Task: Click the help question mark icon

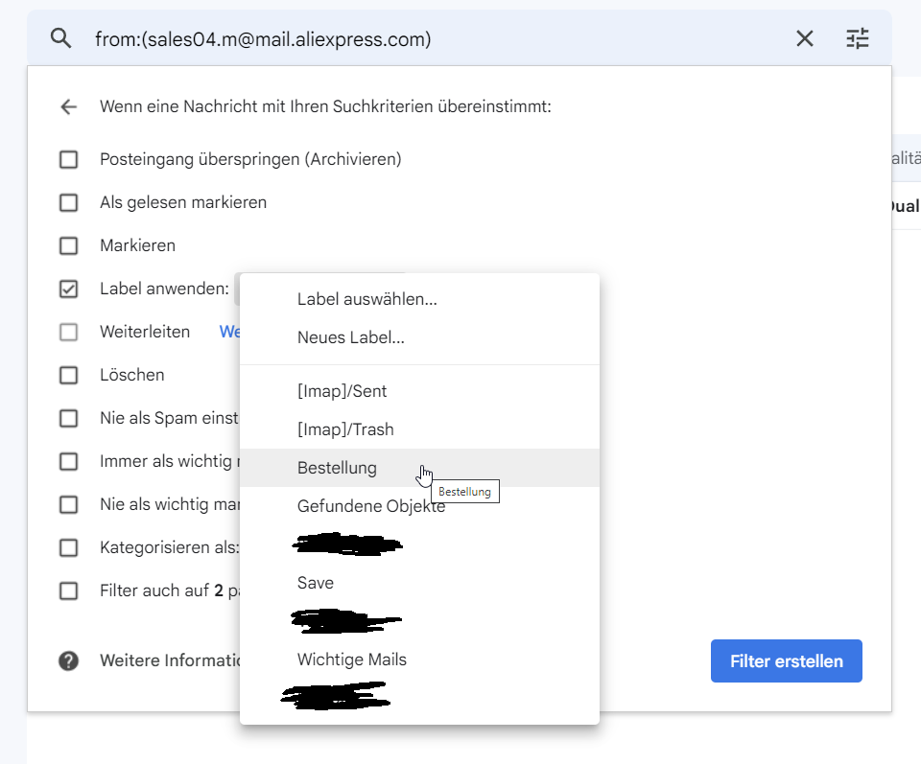Action: pos(68,660)
